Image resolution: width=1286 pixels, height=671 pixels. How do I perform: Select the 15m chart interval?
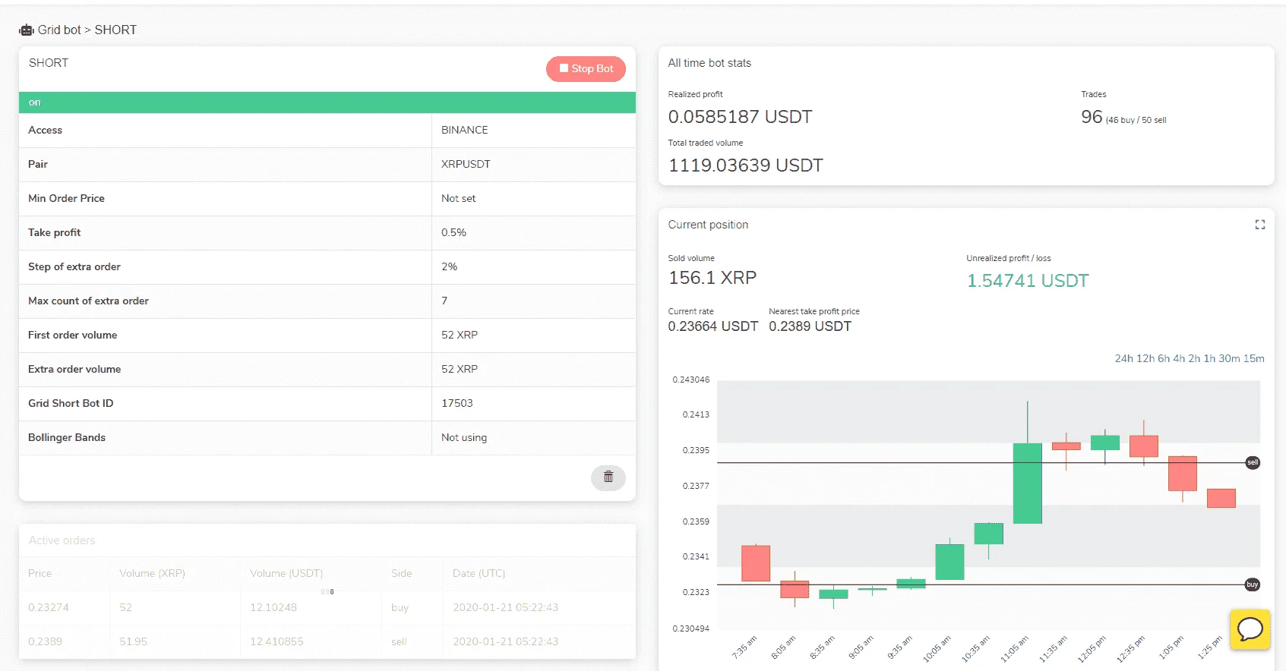point(1254,358)
